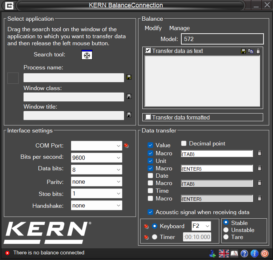Open the Modify menu
This screenshot has width=273, height=260.
(153, 28)
